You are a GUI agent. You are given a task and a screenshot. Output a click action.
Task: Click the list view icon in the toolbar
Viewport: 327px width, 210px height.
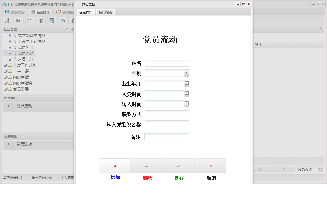click(x=18, y=20)
